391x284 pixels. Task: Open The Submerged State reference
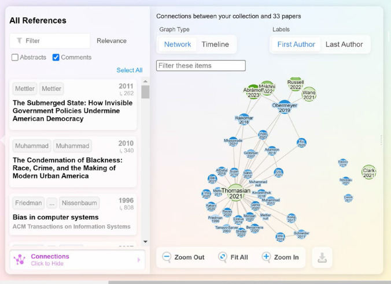pyautogui.click(x=72, y=111)
